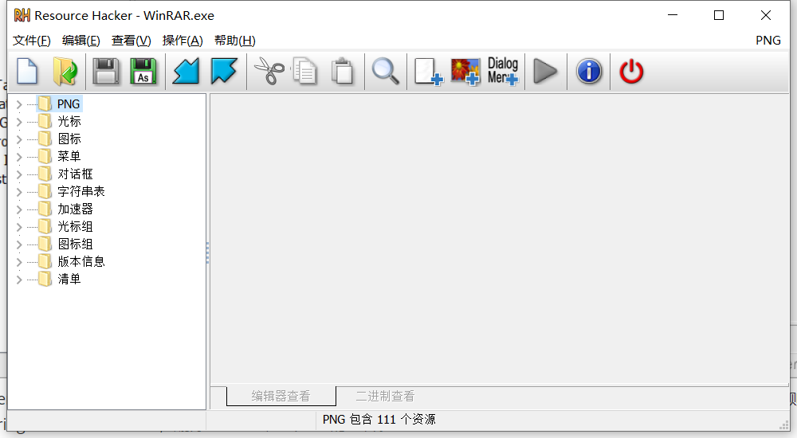Image resolution: width=797 pixels, height=438 pixels.
Task: Show info via the blue i icon
Action: click(x=589, y=71)
